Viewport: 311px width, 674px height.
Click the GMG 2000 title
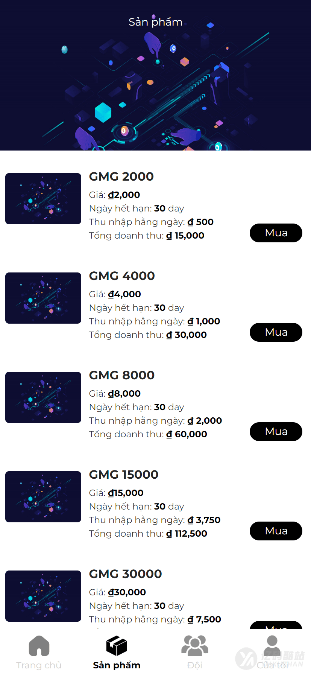pyautogui.click(x=121, y=176)
